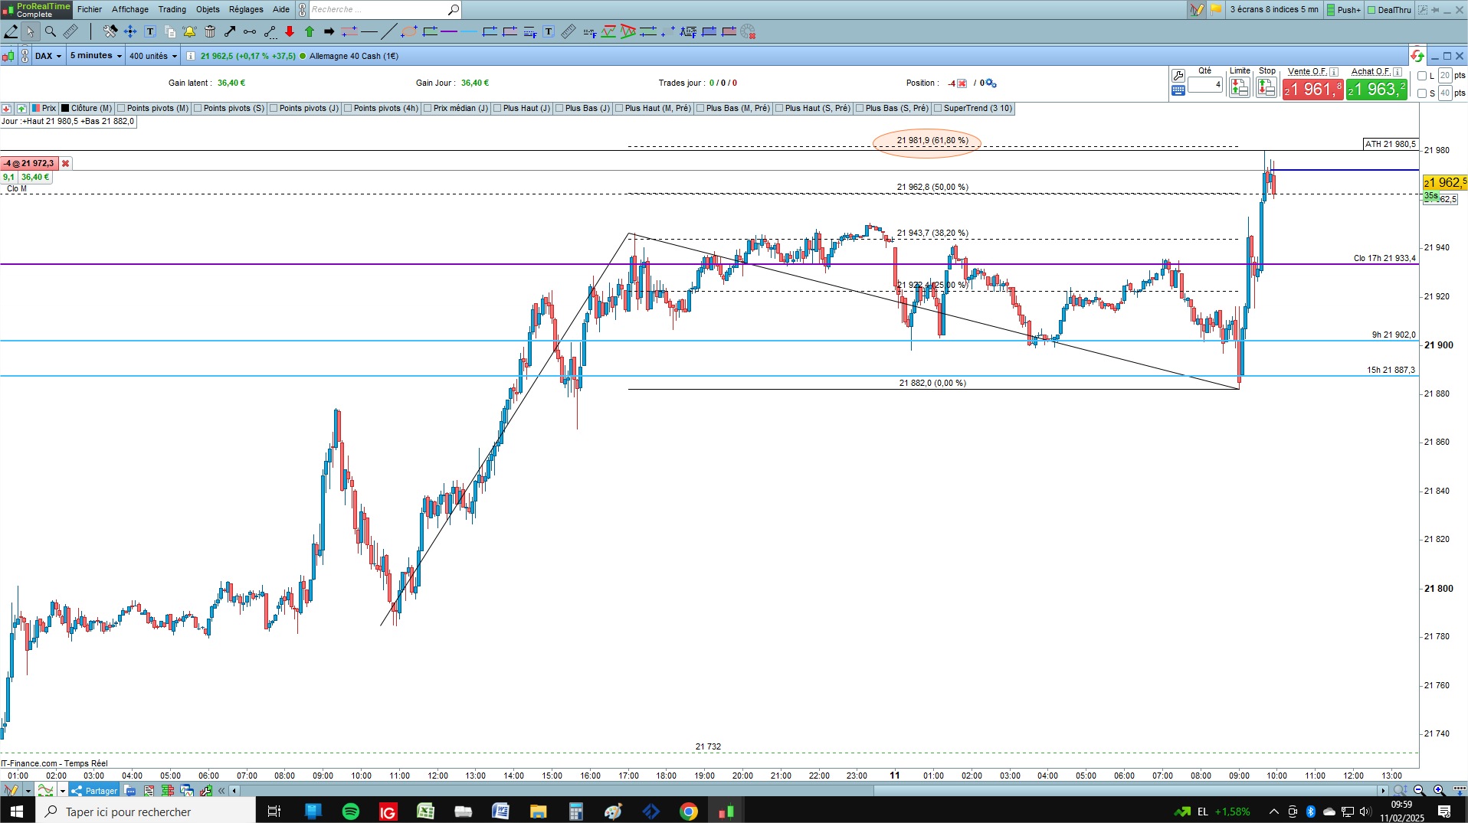Enable the Plus Bas (J) line

(x=559, y=109)
